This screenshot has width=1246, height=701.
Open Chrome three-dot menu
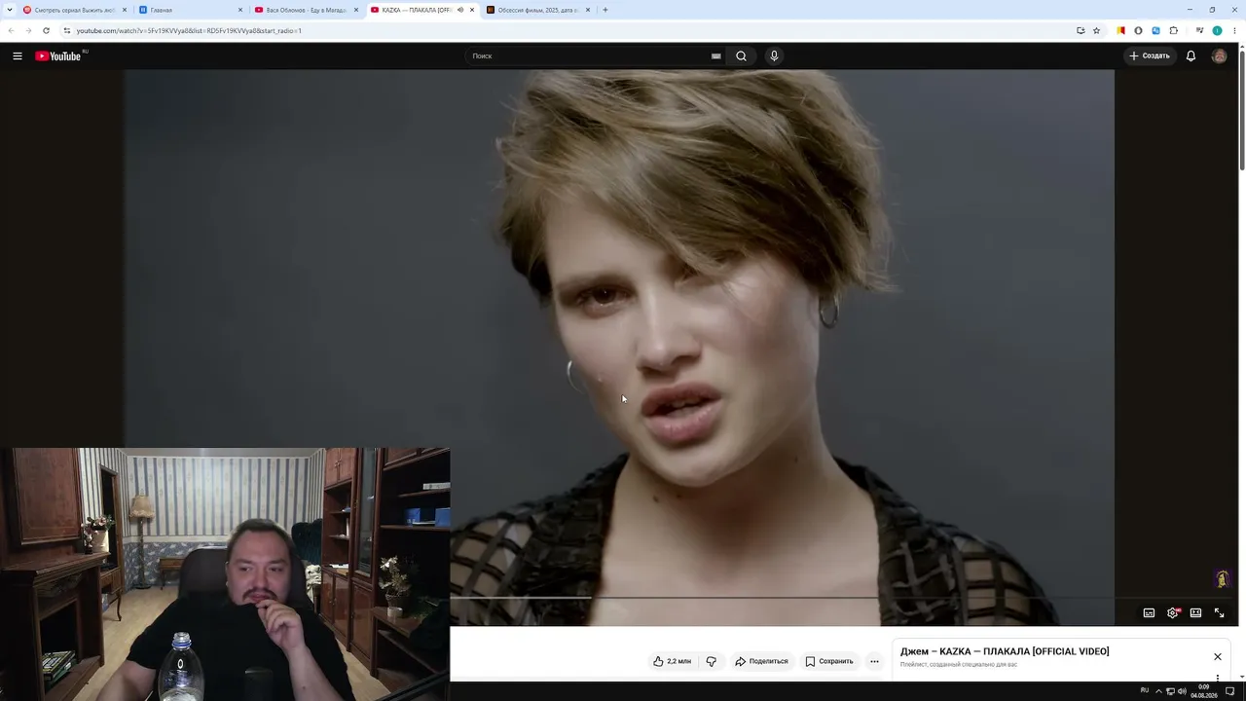point(1234,30)
